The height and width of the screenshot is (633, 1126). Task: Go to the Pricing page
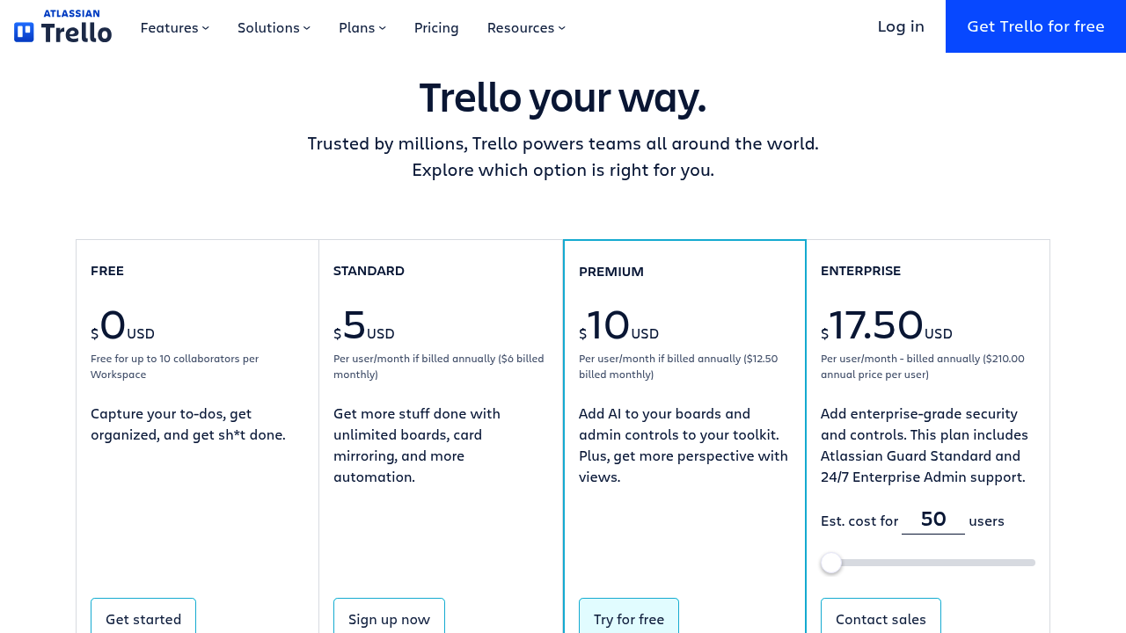(x=436, y=27)
